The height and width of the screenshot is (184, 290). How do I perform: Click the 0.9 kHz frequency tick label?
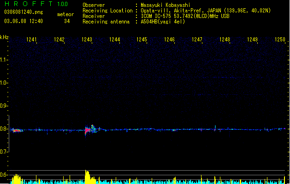point(4,106)
